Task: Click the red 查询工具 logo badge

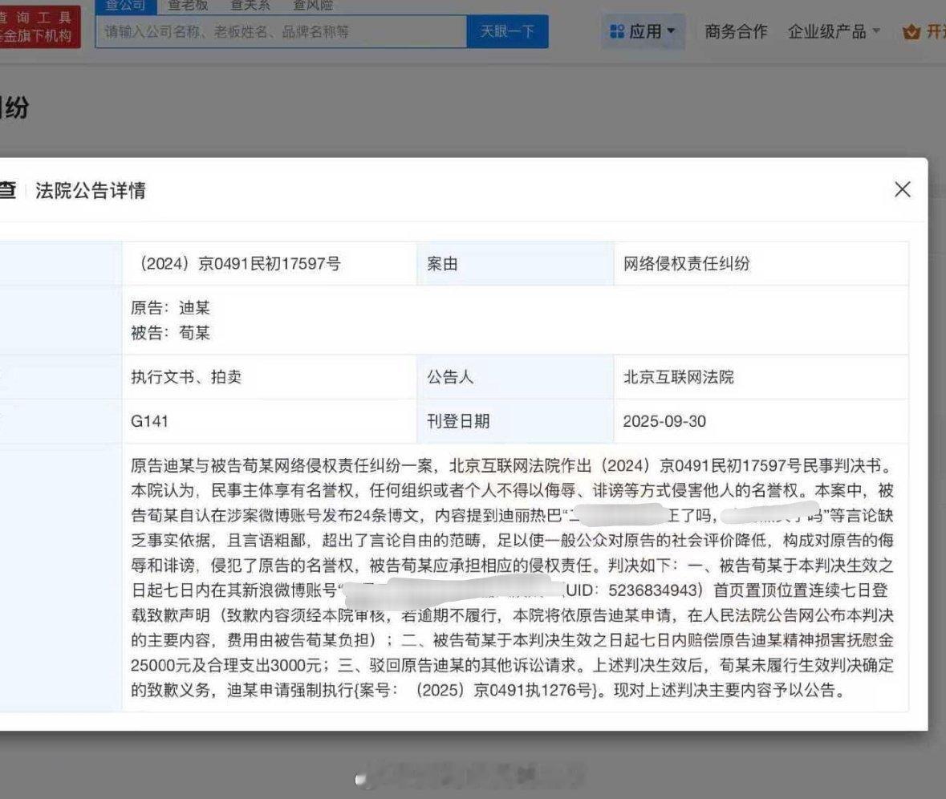Action: click(x=39, y=27)
